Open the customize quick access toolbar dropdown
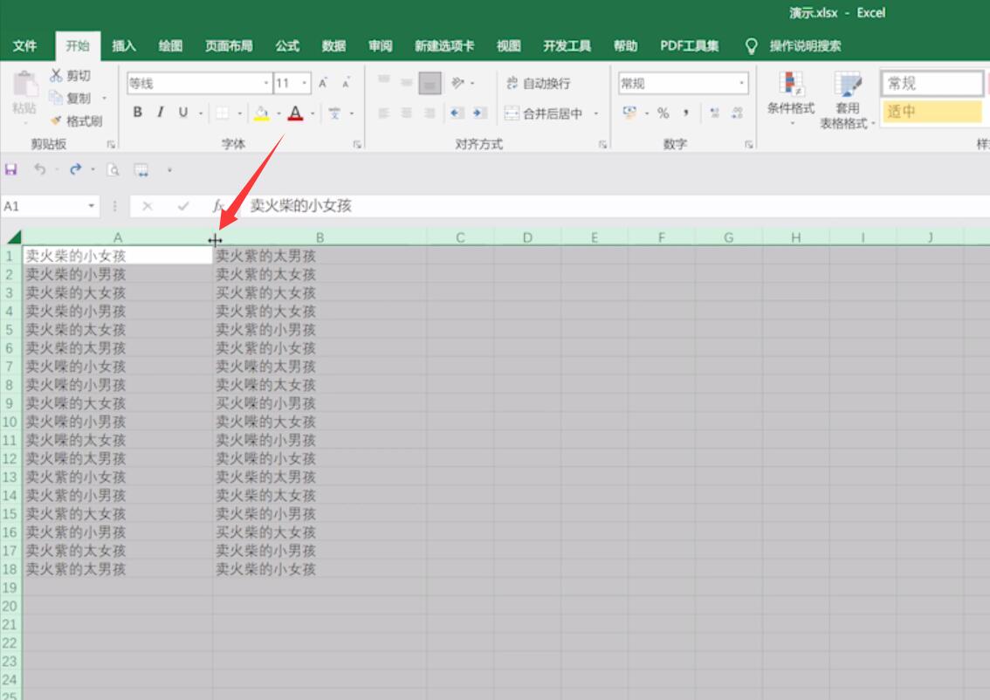 pos(169,170)
